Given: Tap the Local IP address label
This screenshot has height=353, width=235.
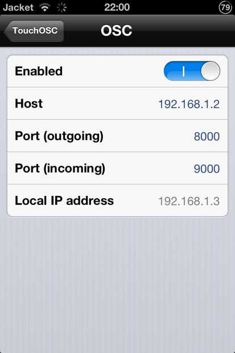Looking at the screenshot, I should pyautogui.click(x=64, y=200).
